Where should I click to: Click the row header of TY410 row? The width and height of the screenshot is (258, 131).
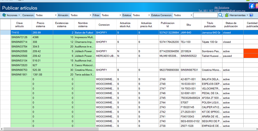[6, 33]
